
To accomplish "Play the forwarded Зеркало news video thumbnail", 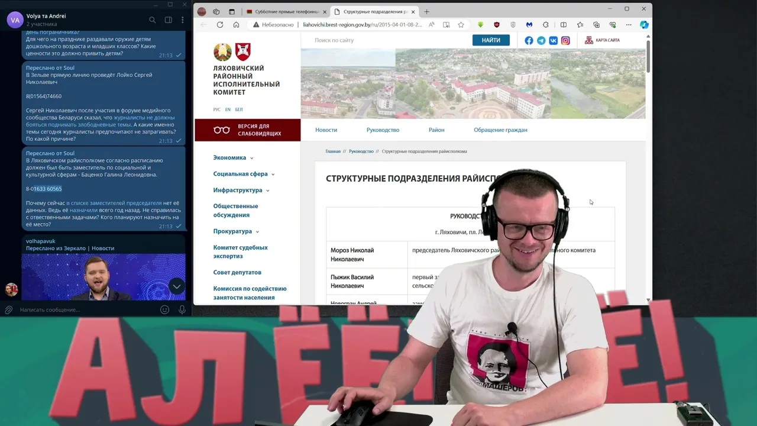I will (x=103, y=277).
